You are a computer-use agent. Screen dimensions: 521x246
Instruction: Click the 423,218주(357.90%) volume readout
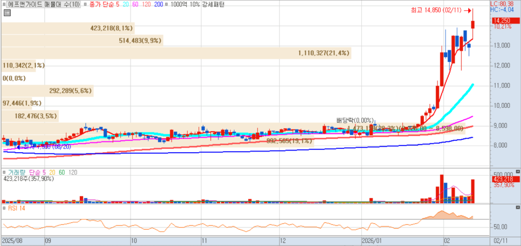click(28, 179)
